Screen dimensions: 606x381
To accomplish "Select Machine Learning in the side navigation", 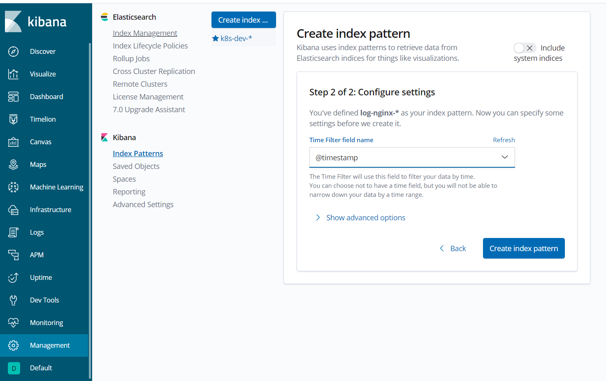I will click(57, 187).
